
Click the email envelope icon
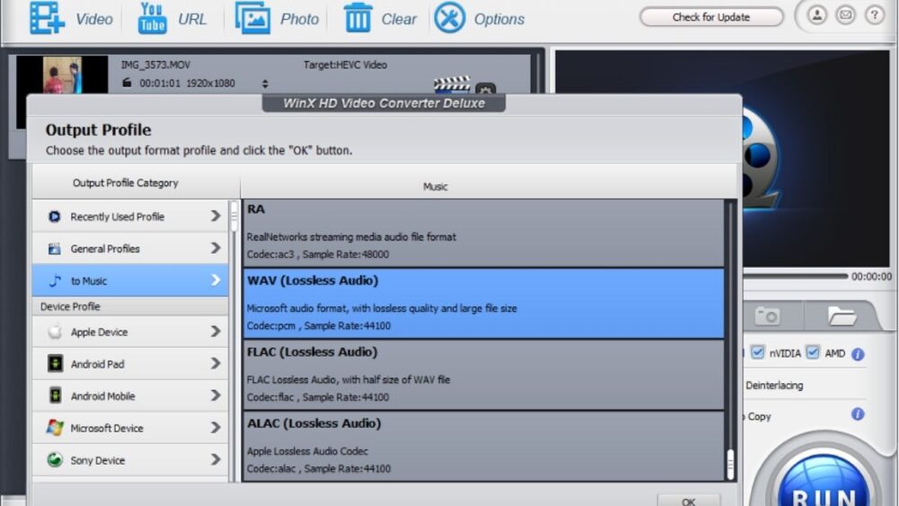845,15
